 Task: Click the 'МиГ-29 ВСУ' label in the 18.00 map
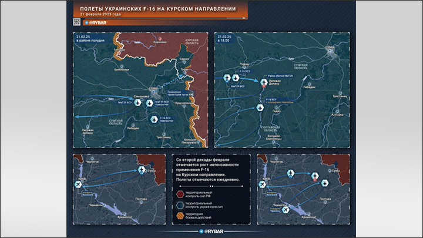[x=238, y=86]
